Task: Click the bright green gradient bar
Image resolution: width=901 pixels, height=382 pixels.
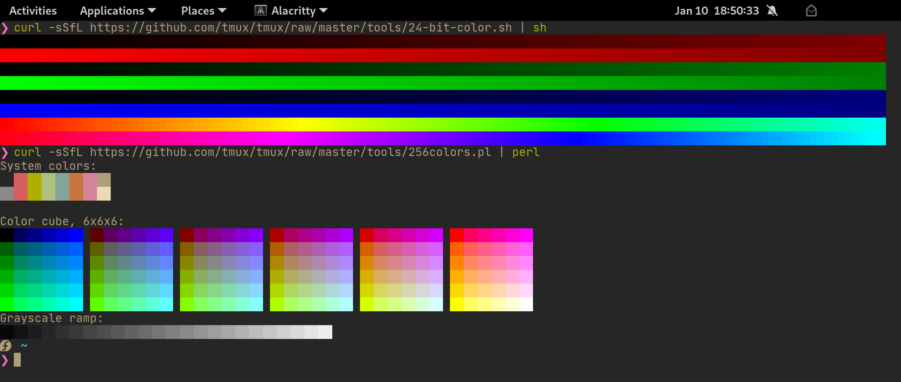Action: 443,83
